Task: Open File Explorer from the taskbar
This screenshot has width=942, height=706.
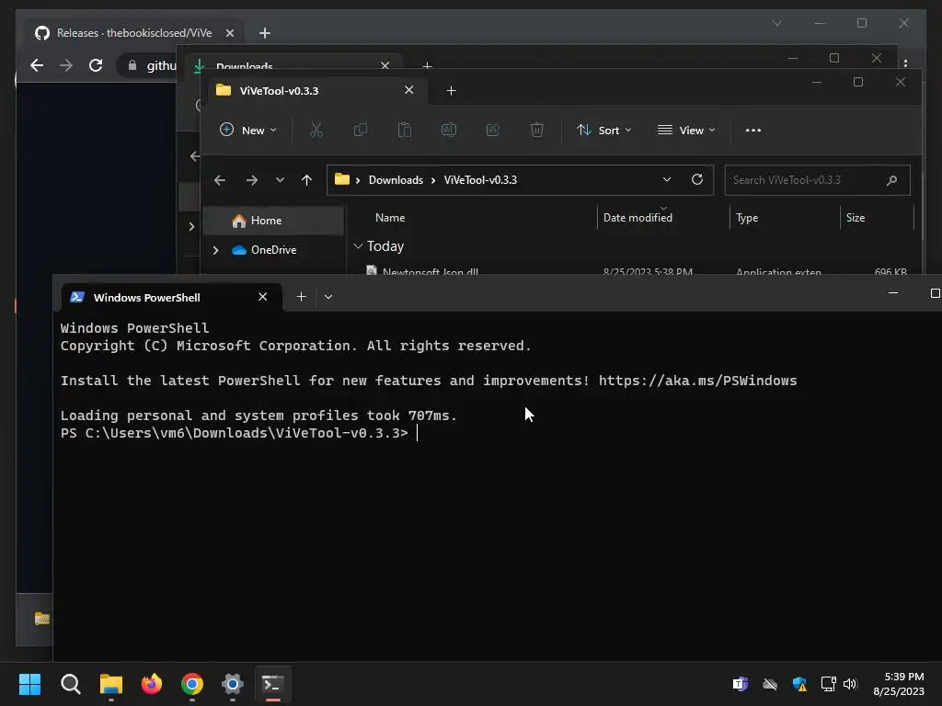Action: click(x=111, y=684)
